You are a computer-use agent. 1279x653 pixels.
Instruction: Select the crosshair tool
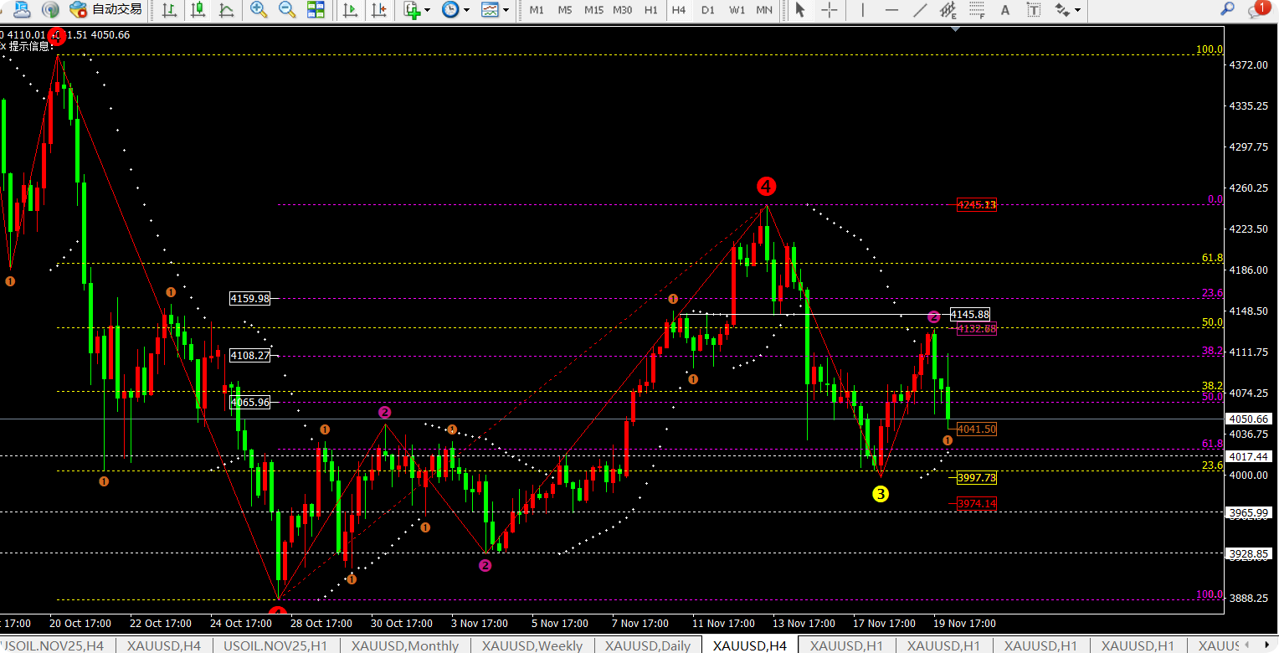point(829,10)
